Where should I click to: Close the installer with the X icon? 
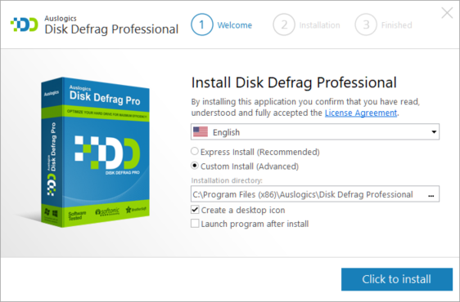(x=447, y=13)
